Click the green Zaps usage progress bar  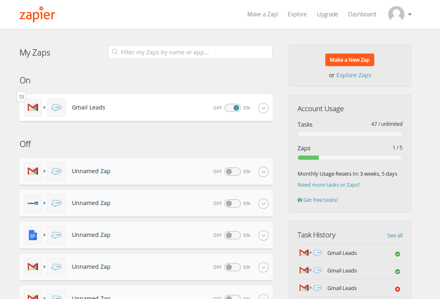(350, 158)
